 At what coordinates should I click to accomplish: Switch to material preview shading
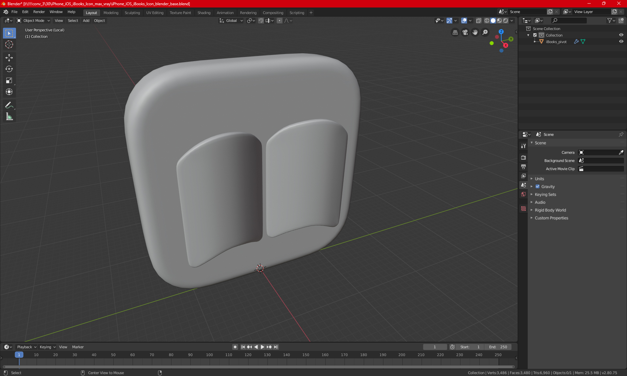tap(499, 21)
